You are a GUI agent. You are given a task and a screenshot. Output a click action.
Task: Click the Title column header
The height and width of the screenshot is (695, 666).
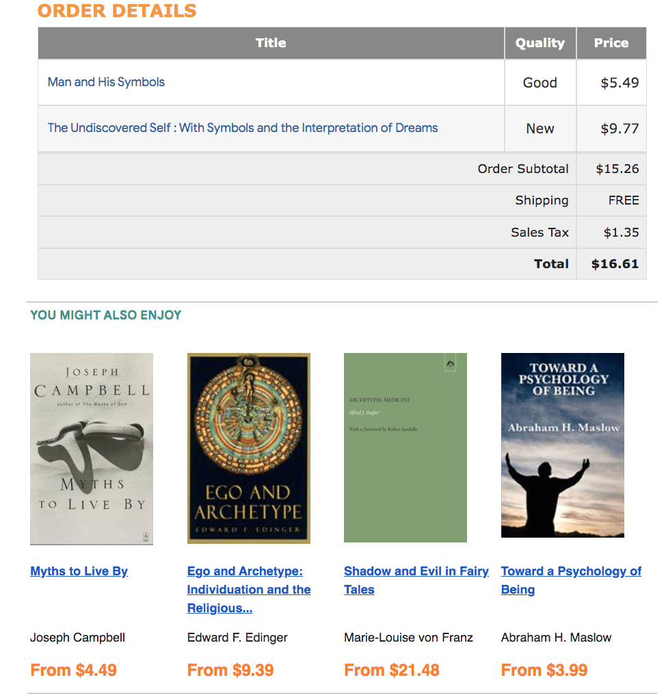271,43
